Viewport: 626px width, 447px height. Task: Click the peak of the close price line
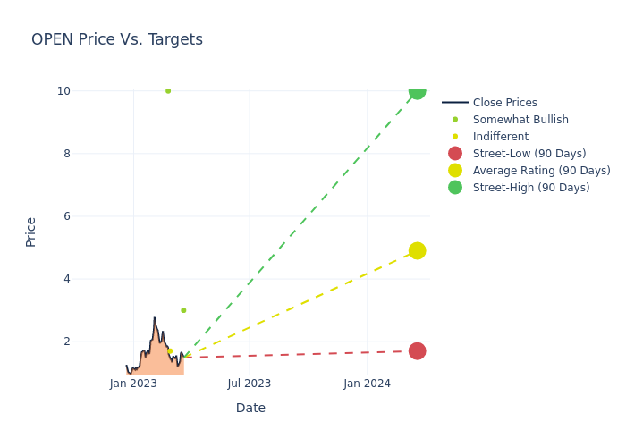click(154, 318)
